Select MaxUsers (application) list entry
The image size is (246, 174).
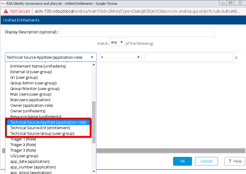click(x=30, y=100)
